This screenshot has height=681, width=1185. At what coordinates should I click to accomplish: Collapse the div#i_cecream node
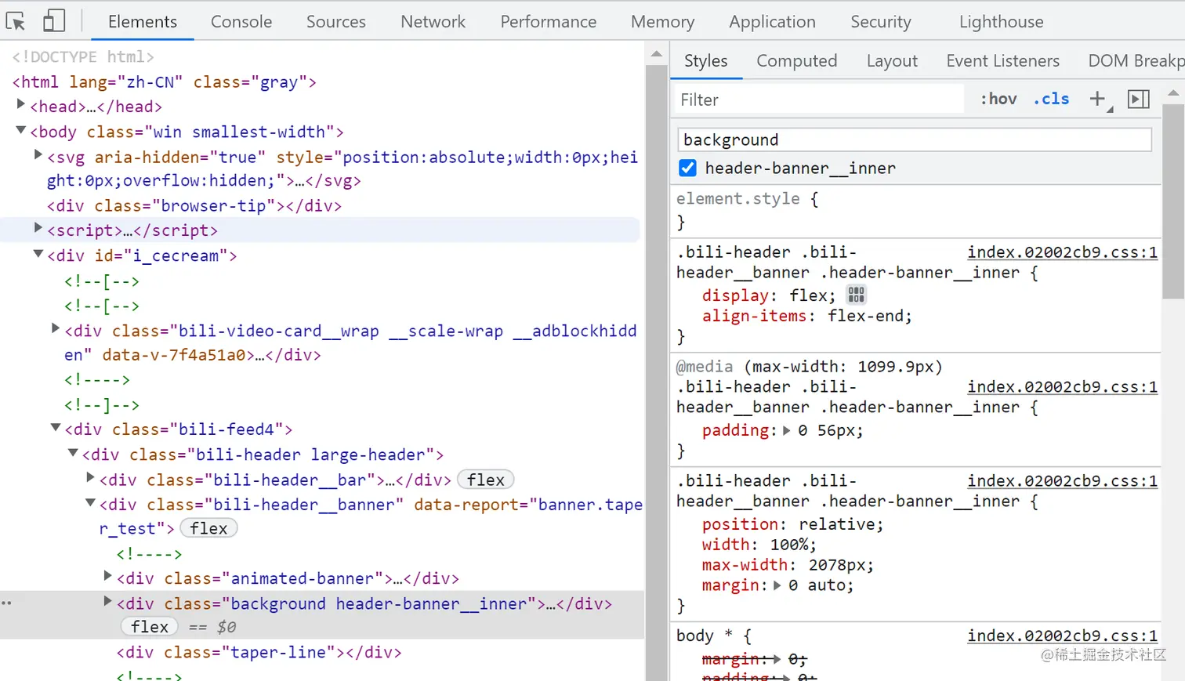click(x=38, y=254)
